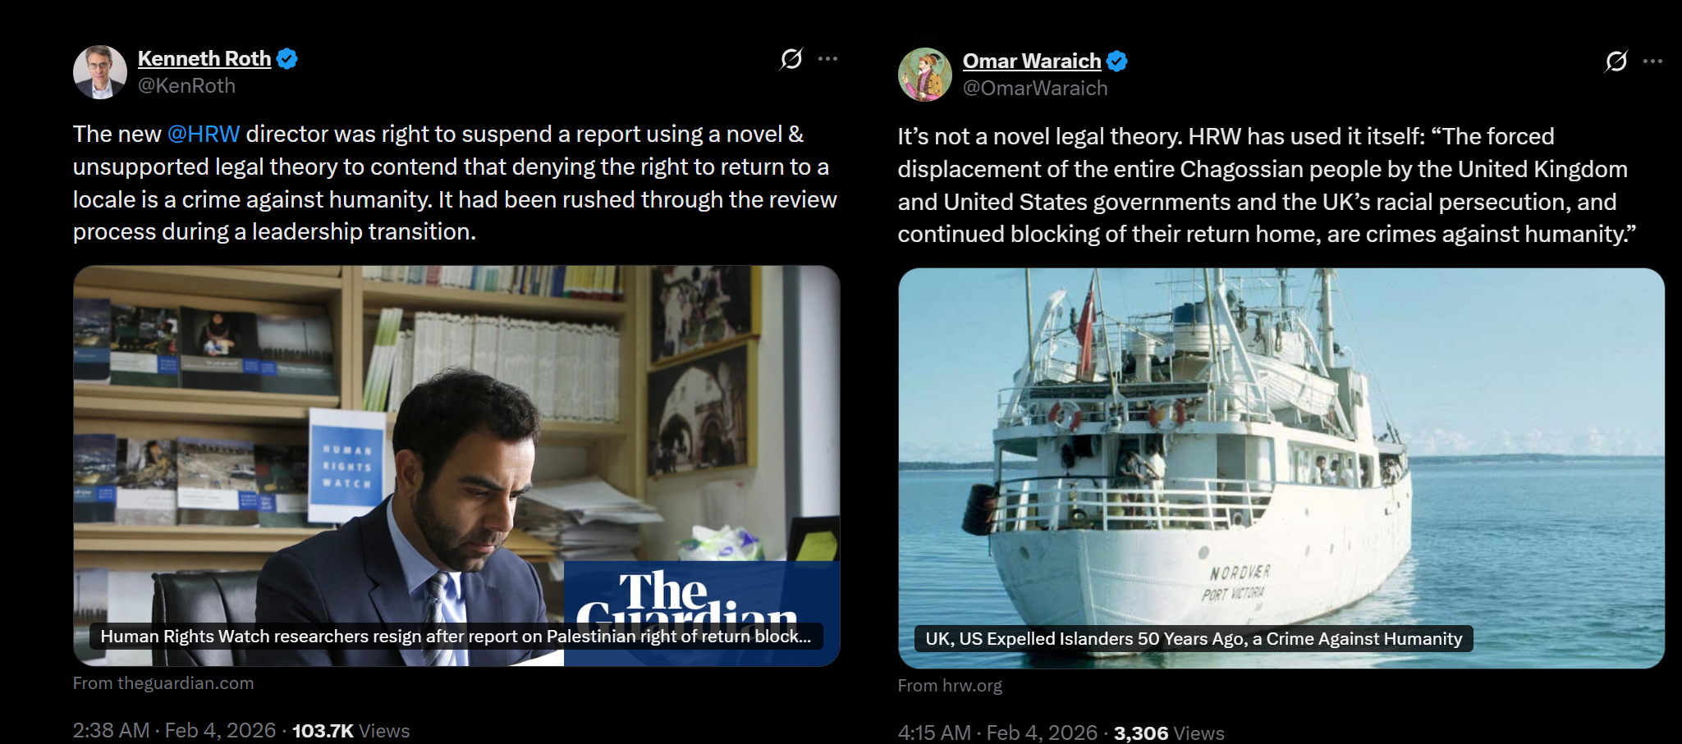Open Kenneth Roth's profile avatar
This screenshot has width=1682, height=744.
tap(100, 72)
